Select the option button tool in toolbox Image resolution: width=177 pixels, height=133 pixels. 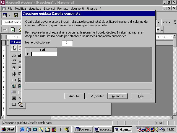14,68
